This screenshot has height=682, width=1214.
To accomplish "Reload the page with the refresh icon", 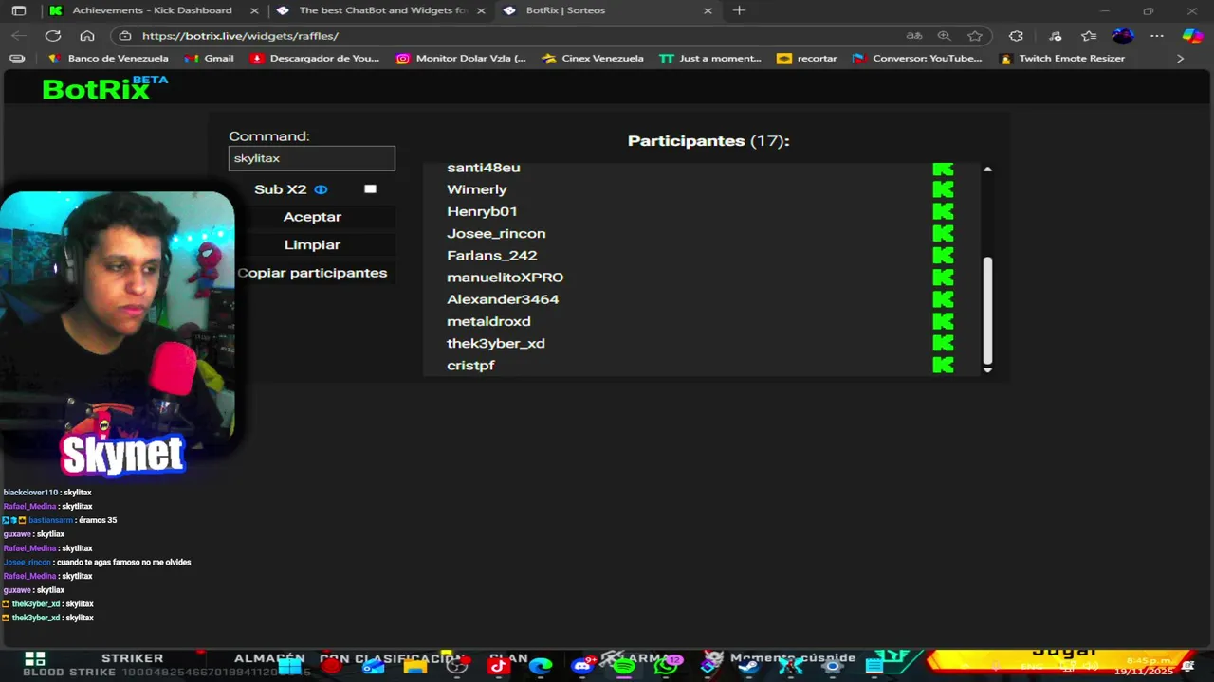I will pos(53,36).
